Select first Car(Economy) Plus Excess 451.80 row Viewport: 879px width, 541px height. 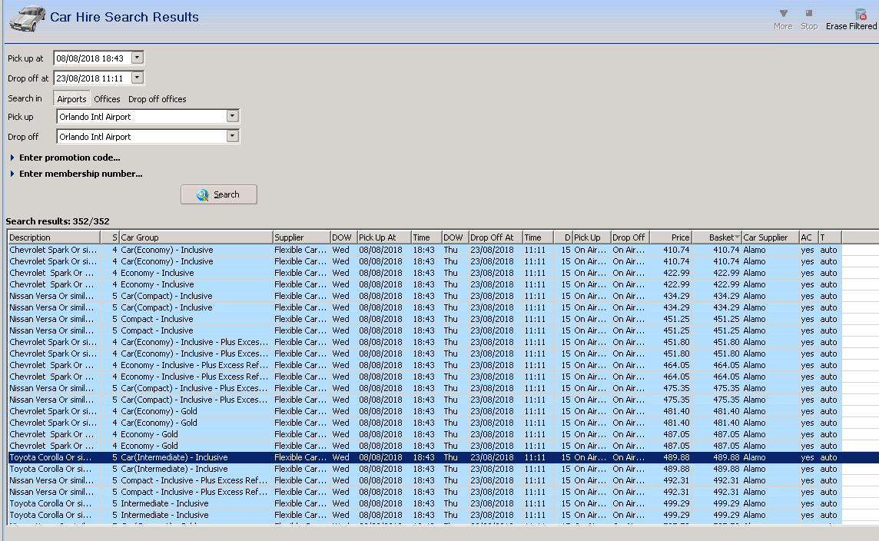tap(443, 342)
